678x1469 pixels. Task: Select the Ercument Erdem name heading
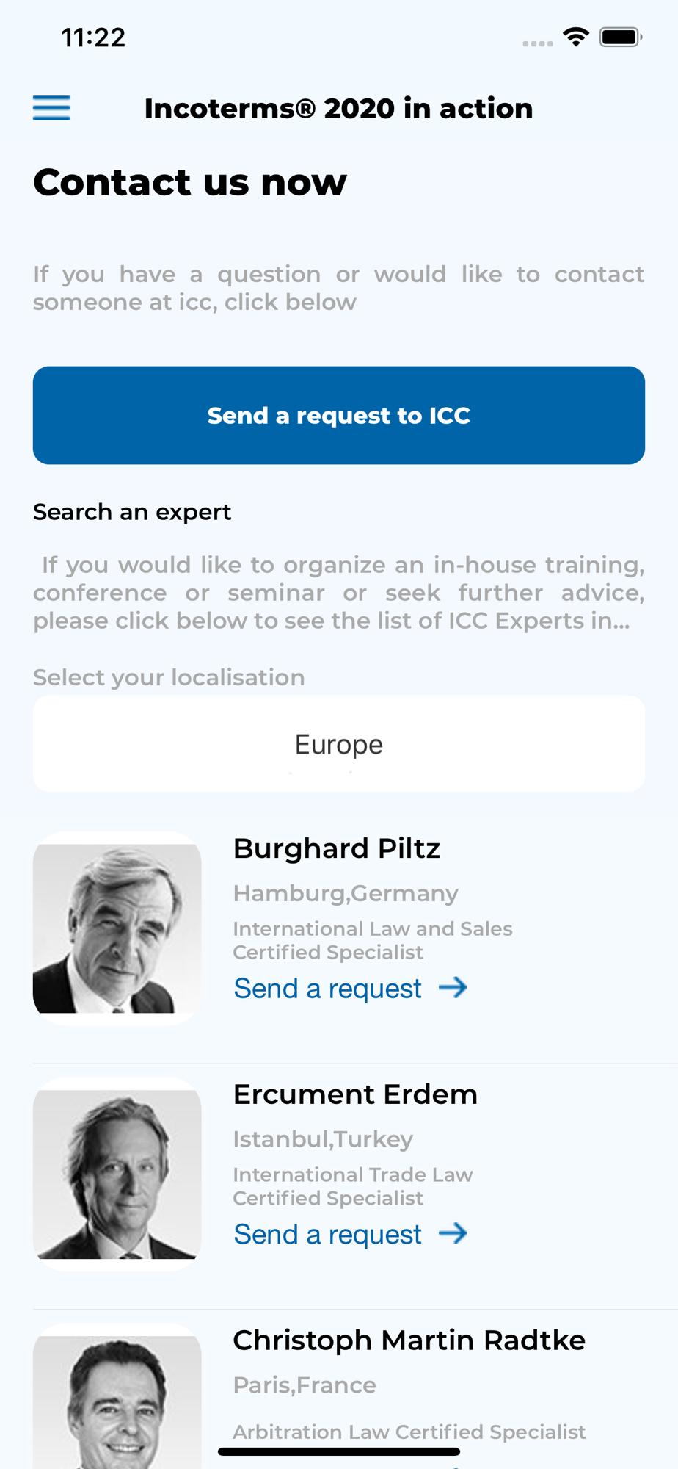click(355, 1094)
